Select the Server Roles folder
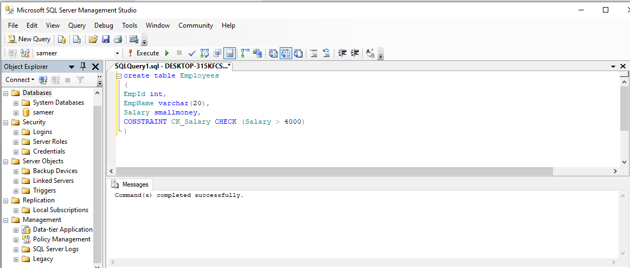 [50, 142]
